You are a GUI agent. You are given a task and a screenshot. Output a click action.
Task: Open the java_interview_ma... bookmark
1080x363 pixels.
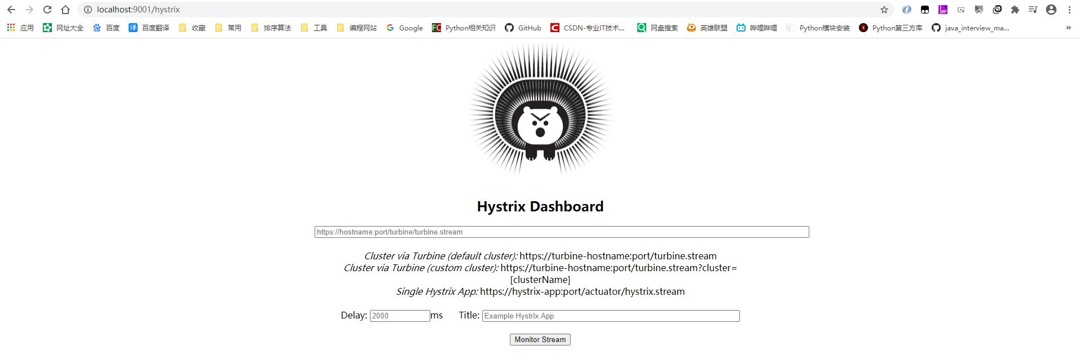click(x=971, y=28)
